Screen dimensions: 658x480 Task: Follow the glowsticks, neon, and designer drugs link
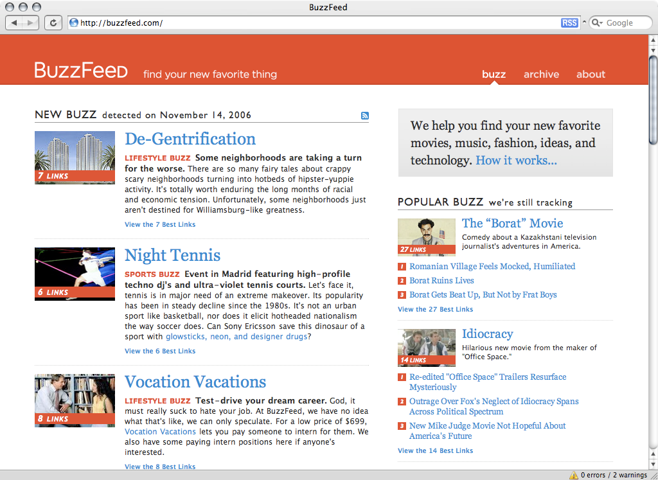(x=236, y=337)
